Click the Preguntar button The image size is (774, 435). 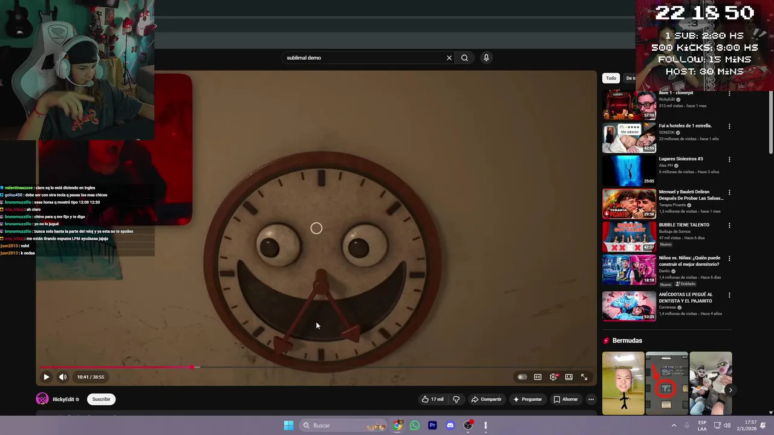(x=528, y=399)
